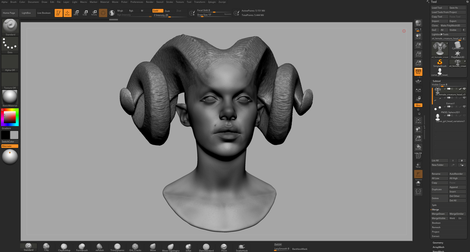Screen dimensions: 470x252
Task: Collapse the Merge section
Action: tap(435, 209)
